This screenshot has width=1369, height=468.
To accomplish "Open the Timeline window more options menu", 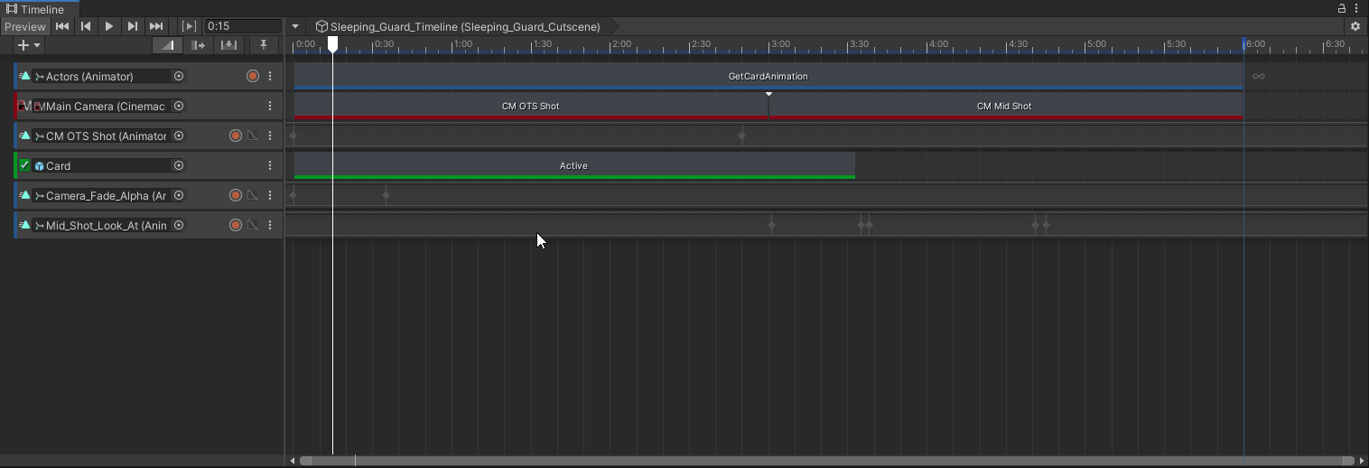I will coord(1356,8).
